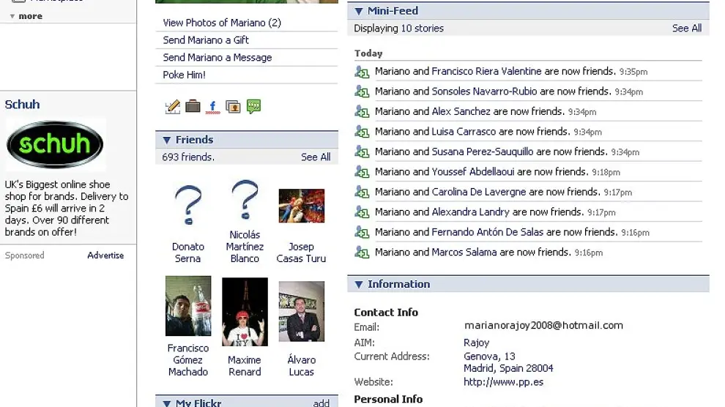Image resolution: width=725 pixels, height=407 pixels.
Task: Select Send Mariano a Message
Action: (218, 58)
